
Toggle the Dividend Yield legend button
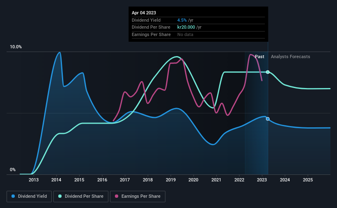tap(29, 197)
